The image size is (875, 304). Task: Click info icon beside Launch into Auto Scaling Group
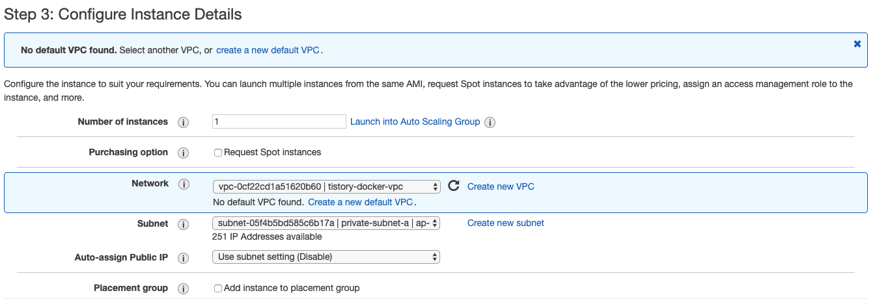[490, 122]
